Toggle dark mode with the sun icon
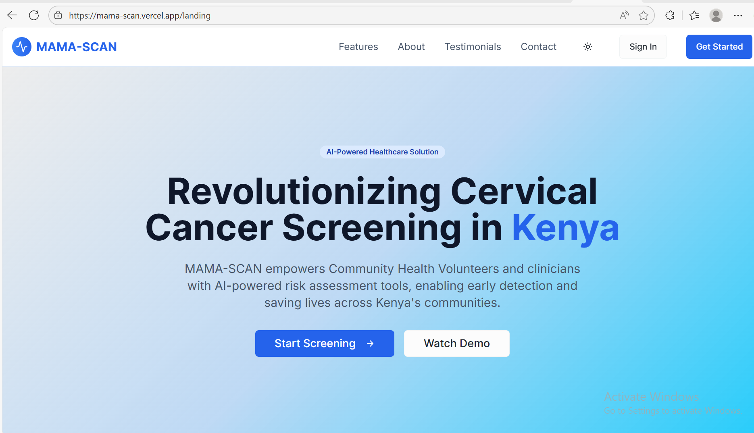754x433 pixels. [x=588, y=46]
